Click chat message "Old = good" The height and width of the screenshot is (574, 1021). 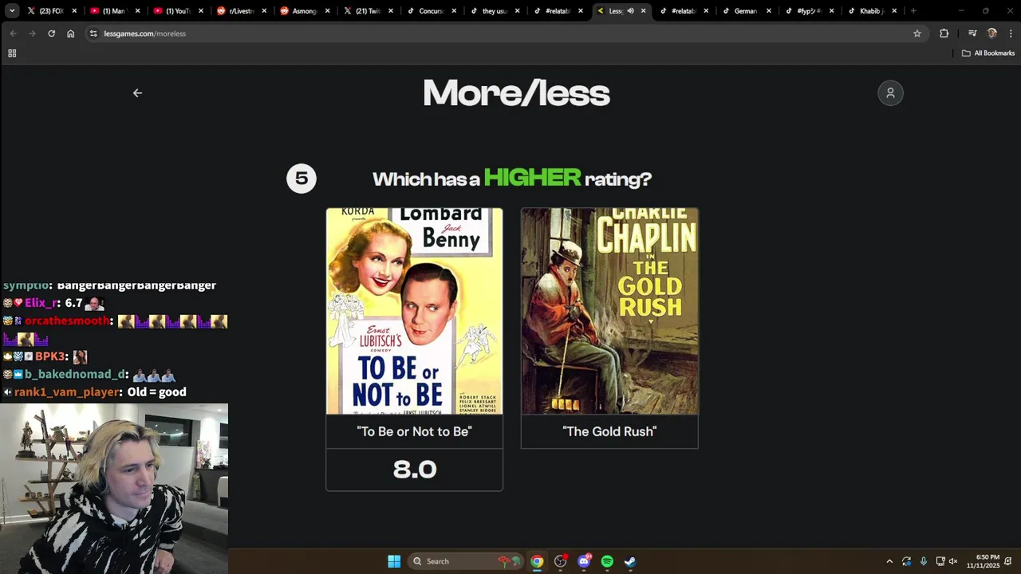157,392
